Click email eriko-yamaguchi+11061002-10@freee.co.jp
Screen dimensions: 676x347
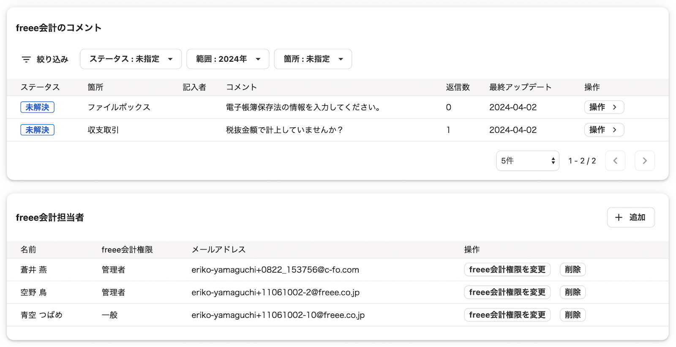[x=278, y=315]
